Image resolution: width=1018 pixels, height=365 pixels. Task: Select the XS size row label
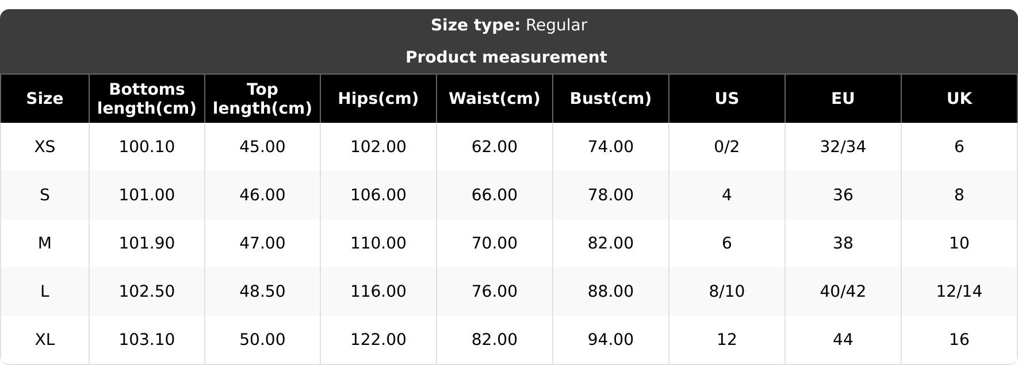click(45, 147)
